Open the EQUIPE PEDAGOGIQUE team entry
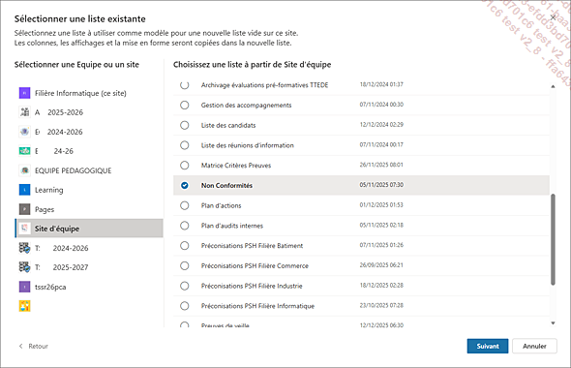This screenshot has height=368, width=571. point(89,170)
